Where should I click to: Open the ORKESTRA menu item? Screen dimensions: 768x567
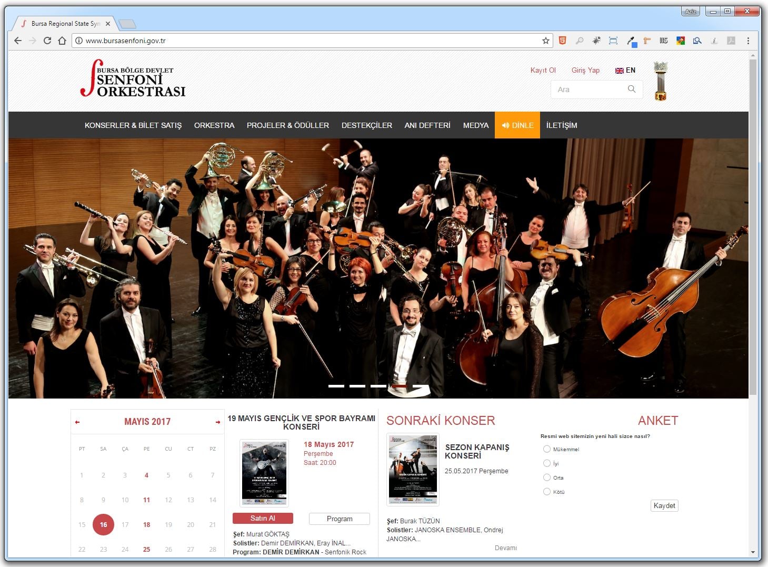click(214, 125)
